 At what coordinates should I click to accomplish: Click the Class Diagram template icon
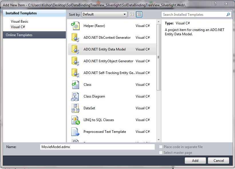point(75,96)
